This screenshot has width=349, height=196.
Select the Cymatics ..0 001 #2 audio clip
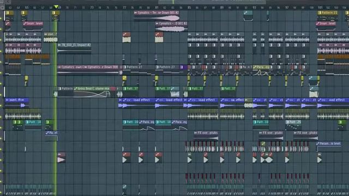[x=171, y=26]
